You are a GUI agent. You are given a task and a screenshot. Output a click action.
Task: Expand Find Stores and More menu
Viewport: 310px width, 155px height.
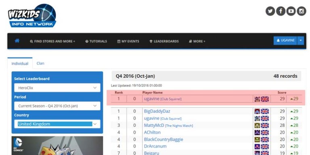point(52,41)
